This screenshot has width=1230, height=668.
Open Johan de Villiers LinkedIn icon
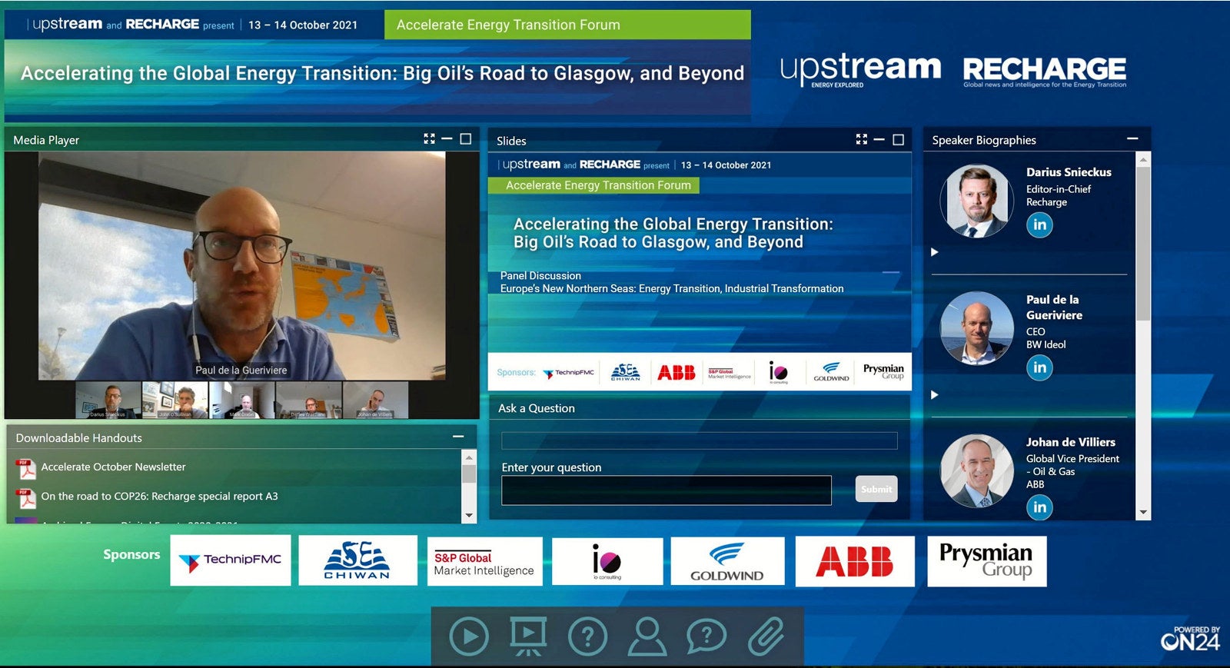(1039, 507)
